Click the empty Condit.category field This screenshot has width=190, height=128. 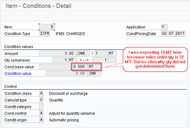pos(41,107)
